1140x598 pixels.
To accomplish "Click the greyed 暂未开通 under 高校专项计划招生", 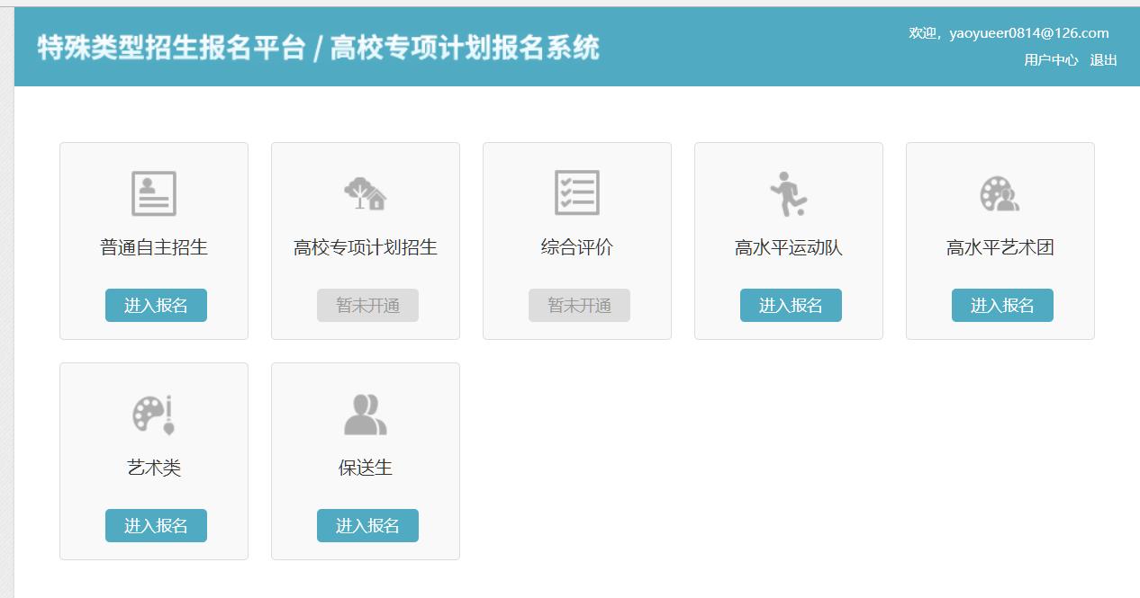I will (367, 305).
